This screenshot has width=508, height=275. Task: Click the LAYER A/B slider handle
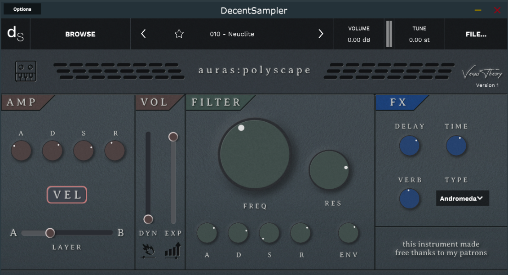[50, 233]
